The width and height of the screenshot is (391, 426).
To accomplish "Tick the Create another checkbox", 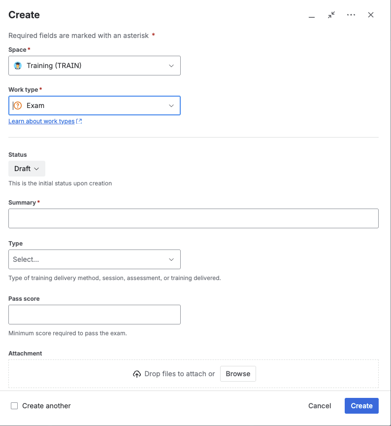I will coord(14,406).
